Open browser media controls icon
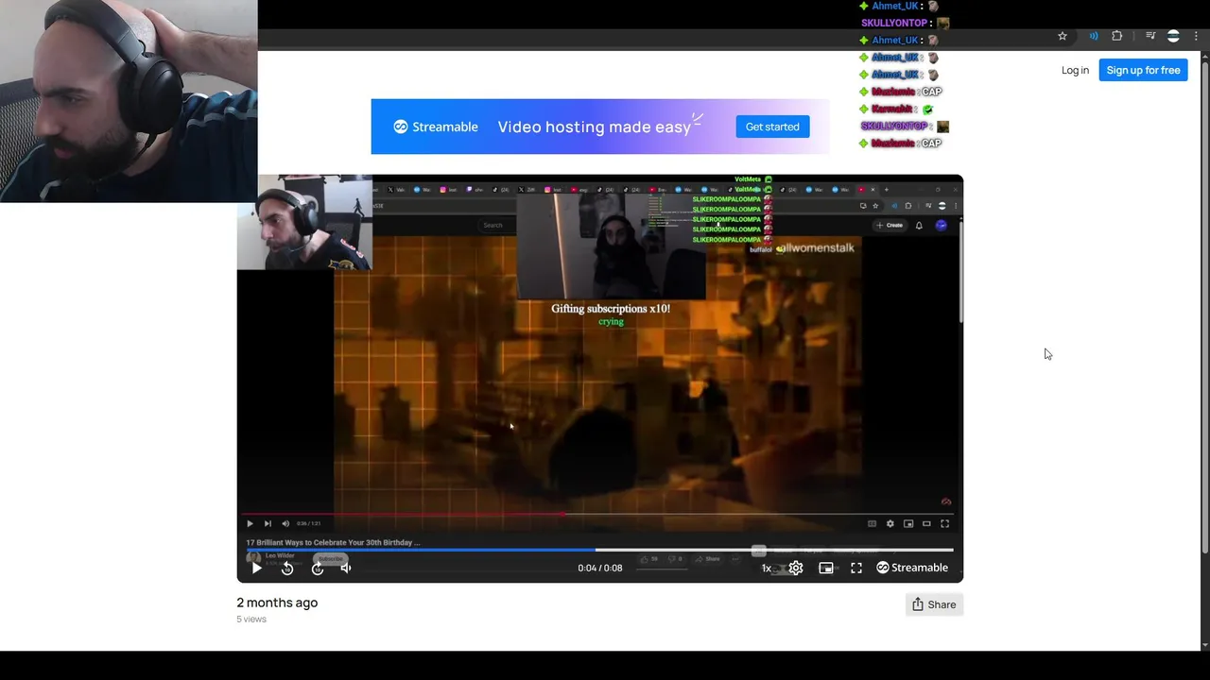 point(1150,36)
